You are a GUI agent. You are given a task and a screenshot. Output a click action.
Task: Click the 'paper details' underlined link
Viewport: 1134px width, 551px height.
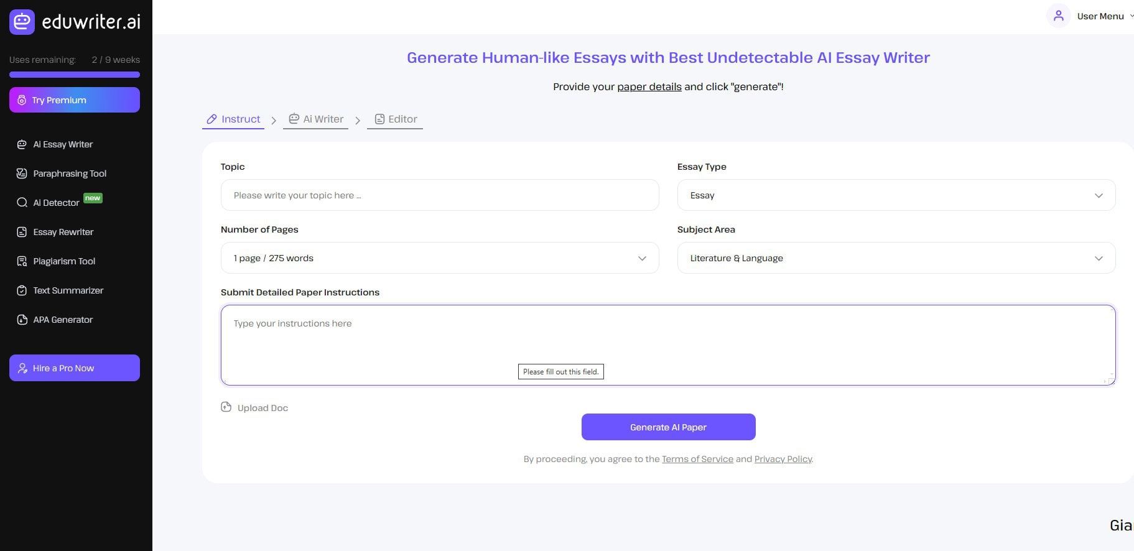(649, 86)
